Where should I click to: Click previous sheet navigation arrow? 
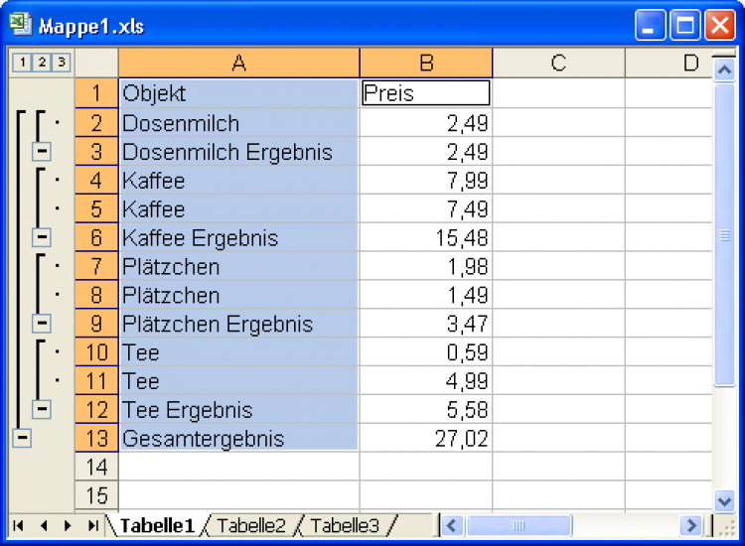[x=43, y=525]
